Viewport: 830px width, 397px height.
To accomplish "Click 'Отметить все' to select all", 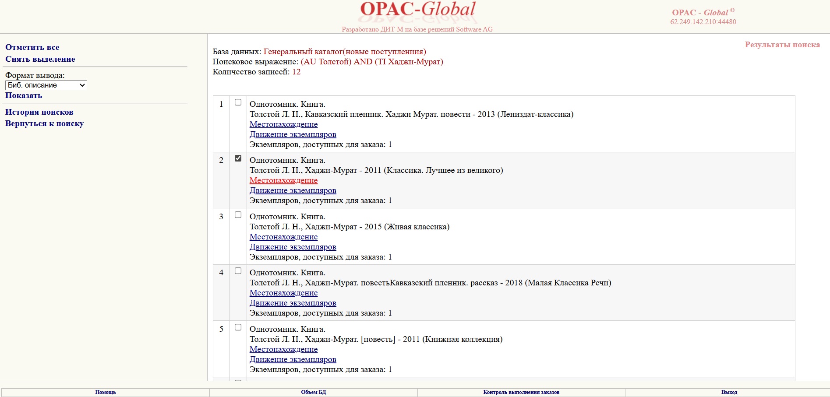I will coord(32,47).
